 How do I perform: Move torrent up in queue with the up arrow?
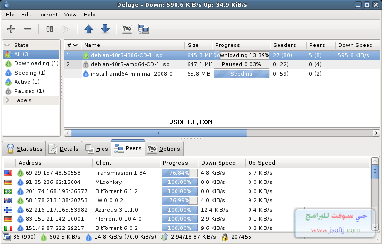(x=88, y=29)
